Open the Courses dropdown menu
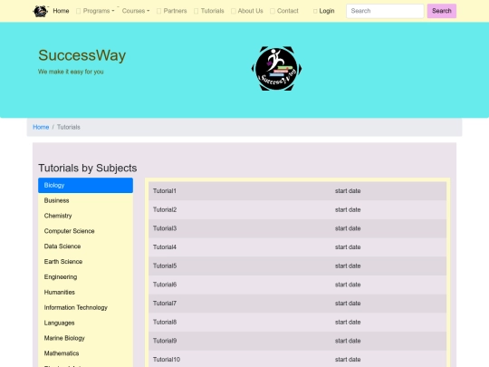Viewport: 489px width, 367px height. pyautogui.click(x=136, y=11)
